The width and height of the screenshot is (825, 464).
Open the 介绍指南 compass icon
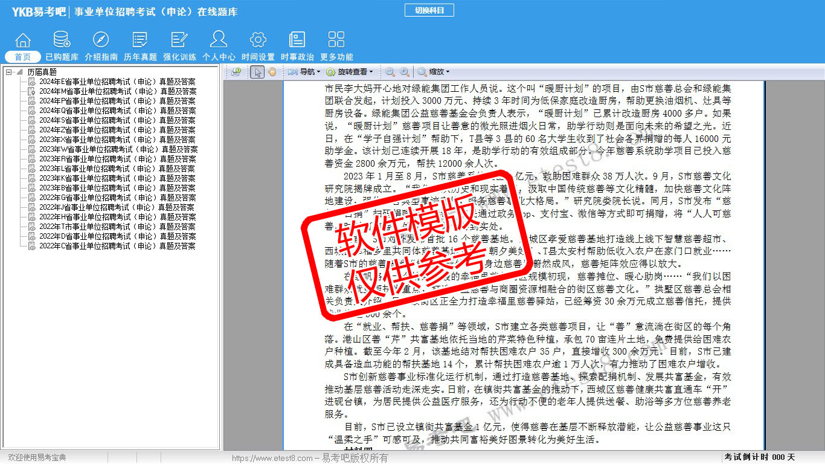pos(101,40)
